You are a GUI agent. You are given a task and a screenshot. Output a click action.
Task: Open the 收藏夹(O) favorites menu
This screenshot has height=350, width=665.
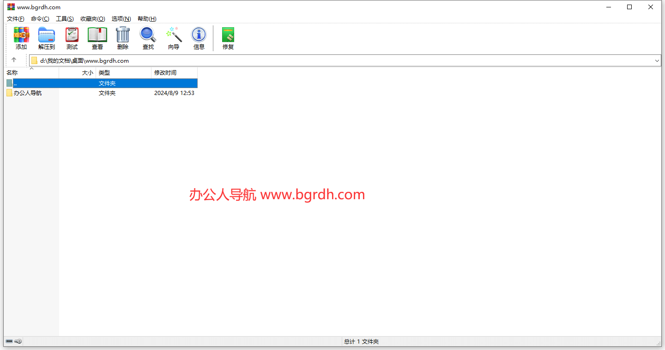tap(92, 19)
